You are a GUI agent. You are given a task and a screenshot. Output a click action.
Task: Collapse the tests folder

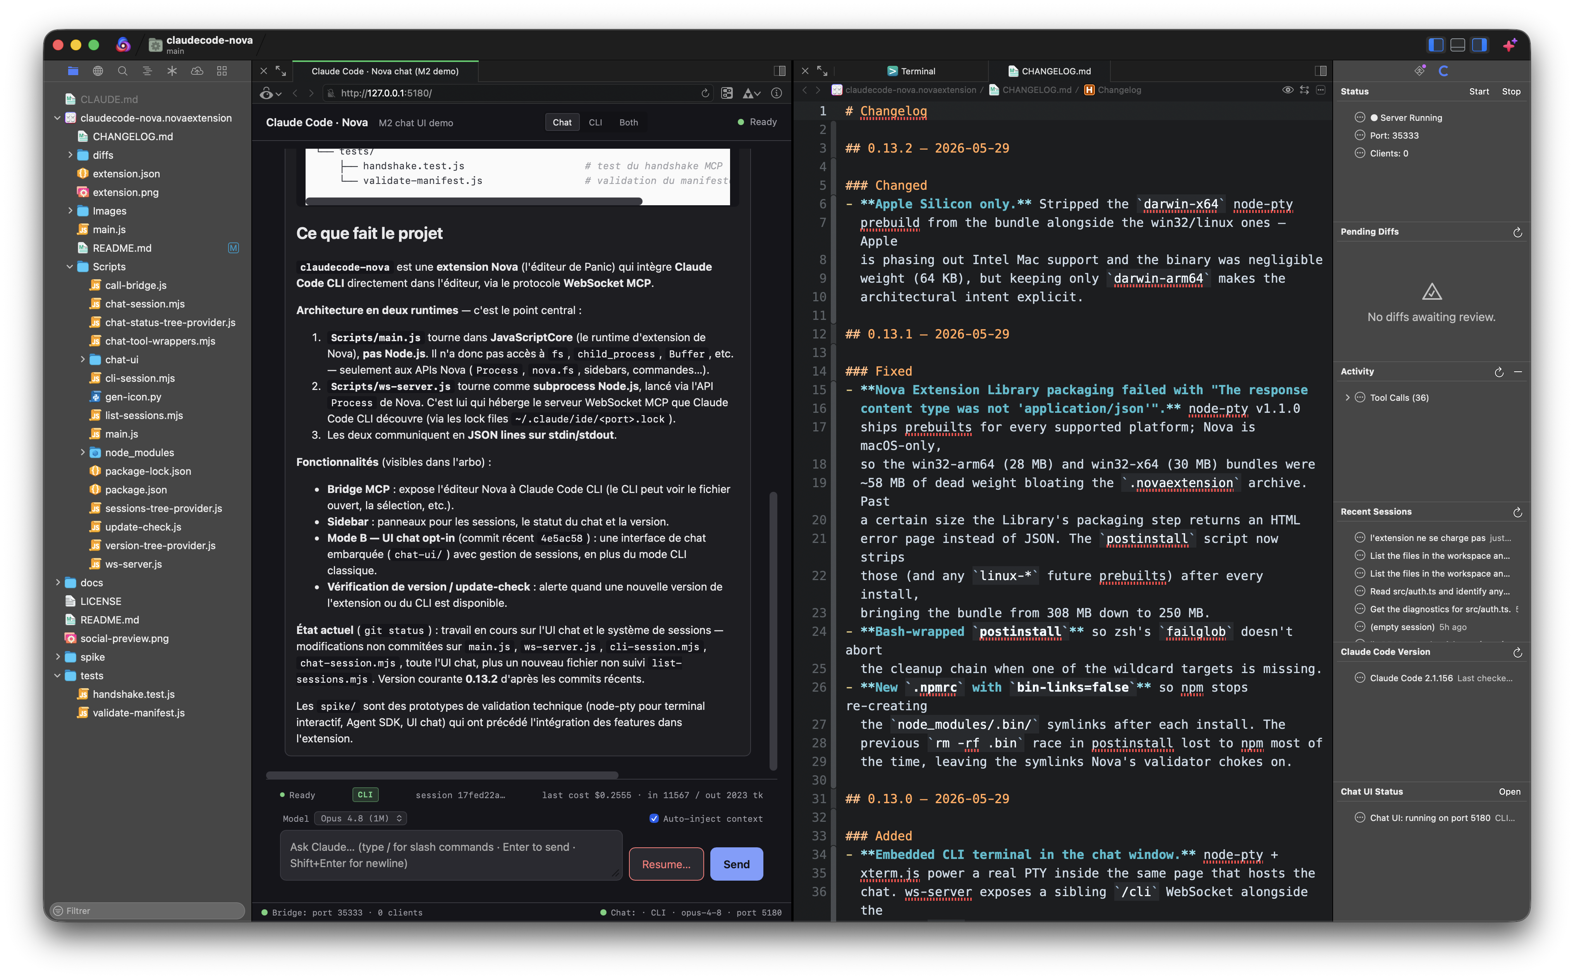(58, 675)
